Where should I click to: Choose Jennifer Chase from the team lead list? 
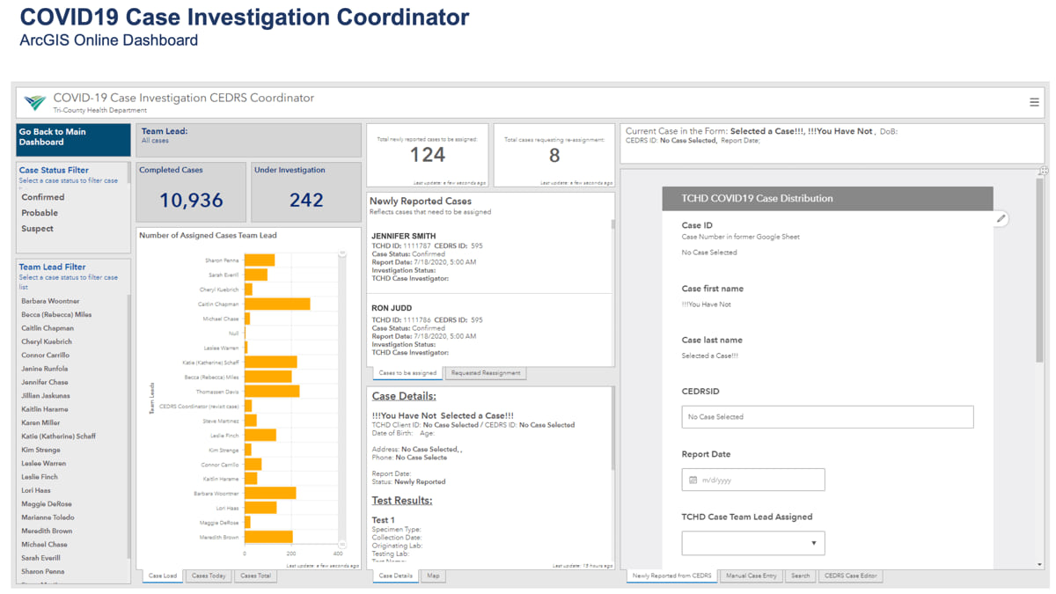pyautogui.click(x=45, y=382)
